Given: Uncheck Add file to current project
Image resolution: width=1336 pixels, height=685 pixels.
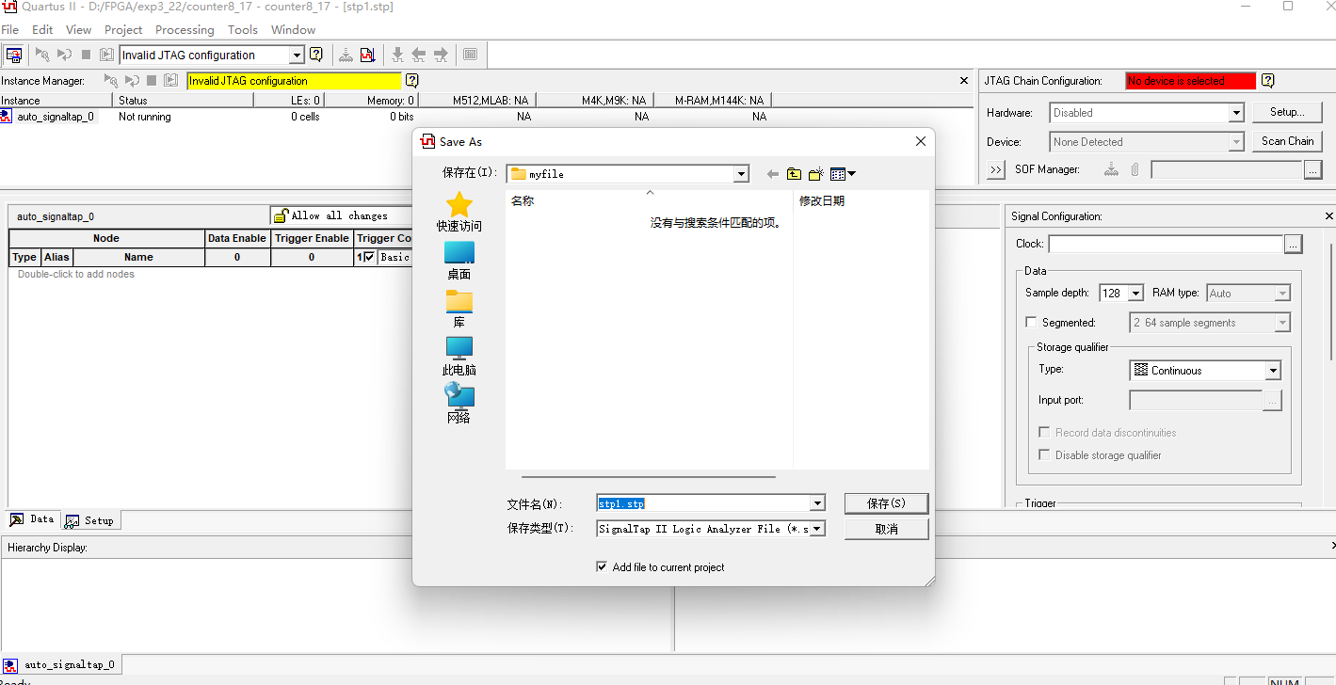Looking at the screenshot, I should pyautogui.click(x=602, y=566).
